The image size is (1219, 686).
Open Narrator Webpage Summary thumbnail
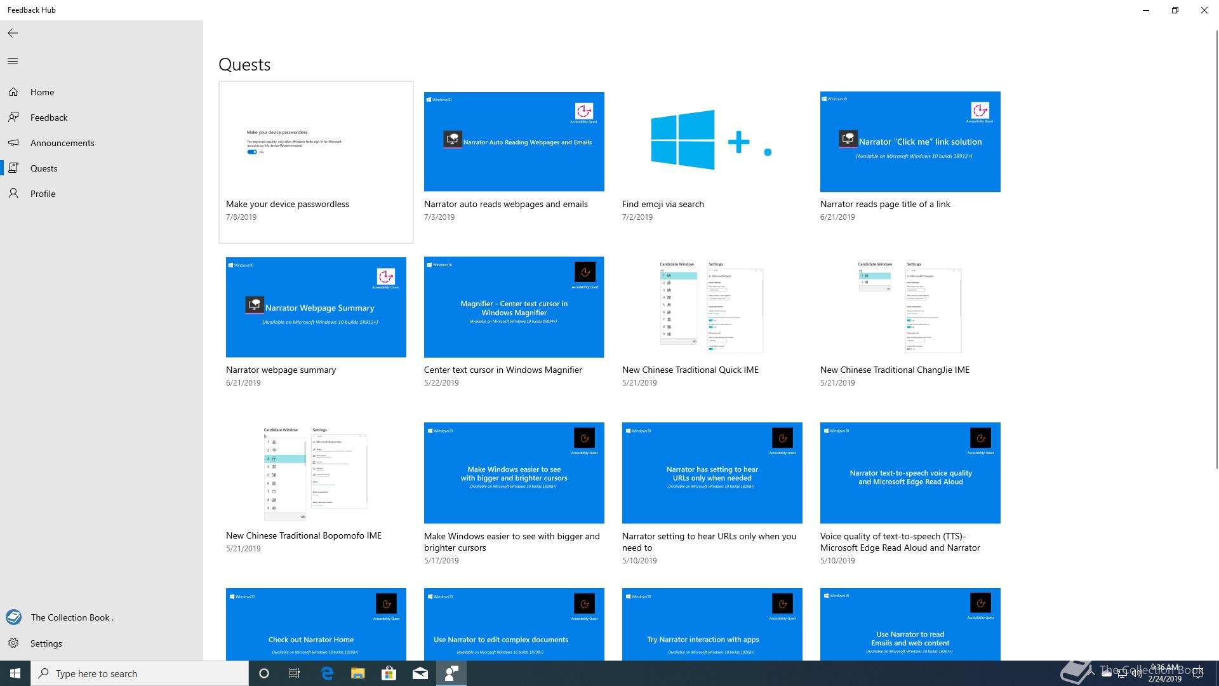tap(316, 307)
